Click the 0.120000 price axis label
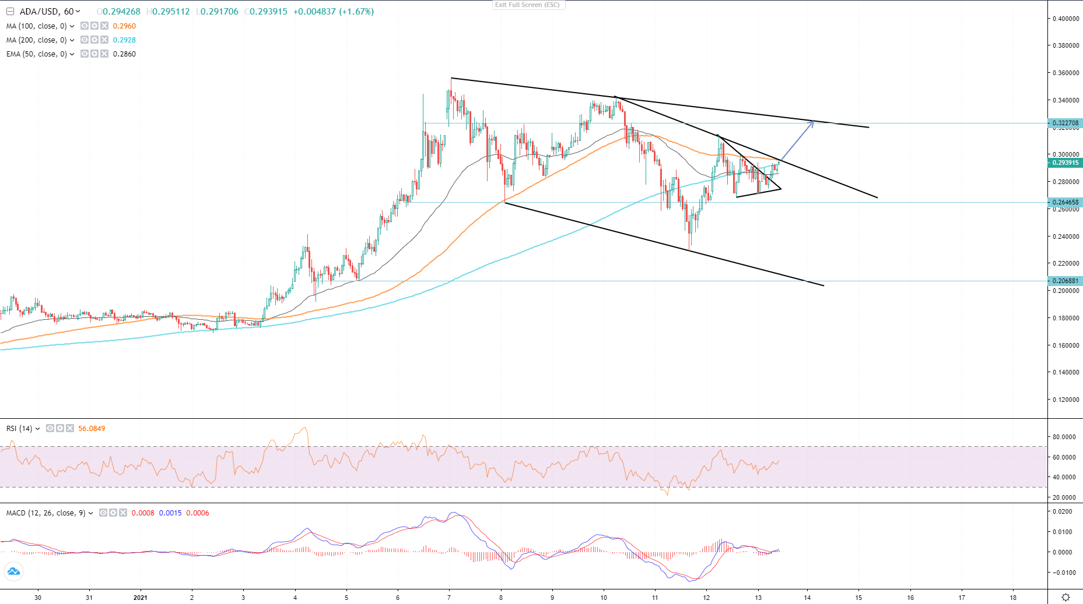The height and width of the screenshot is (604, 1083). point(1066,400)
